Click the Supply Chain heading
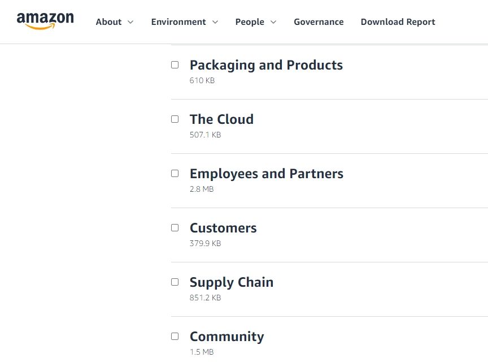Viewport: 488px width, 362px height. tap(232, 282)
